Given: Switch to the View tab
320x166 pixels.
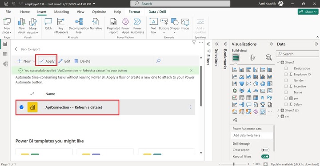Looking at the screenshot, I should pyautogui.click(x=80, y=12).
